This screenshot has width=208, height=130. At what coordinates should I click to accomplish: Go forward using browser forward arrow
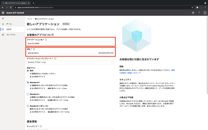pos(7,7)
